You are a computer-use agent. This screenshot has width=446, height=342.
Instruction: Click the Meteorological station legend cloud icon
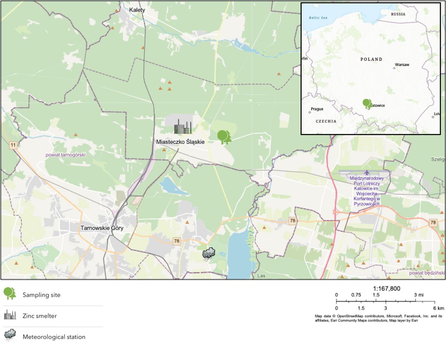click(10, 335)
